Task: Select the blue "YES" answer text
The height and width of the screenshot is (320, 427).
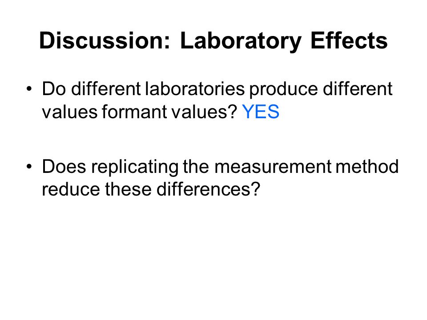Action: point(261,112)
